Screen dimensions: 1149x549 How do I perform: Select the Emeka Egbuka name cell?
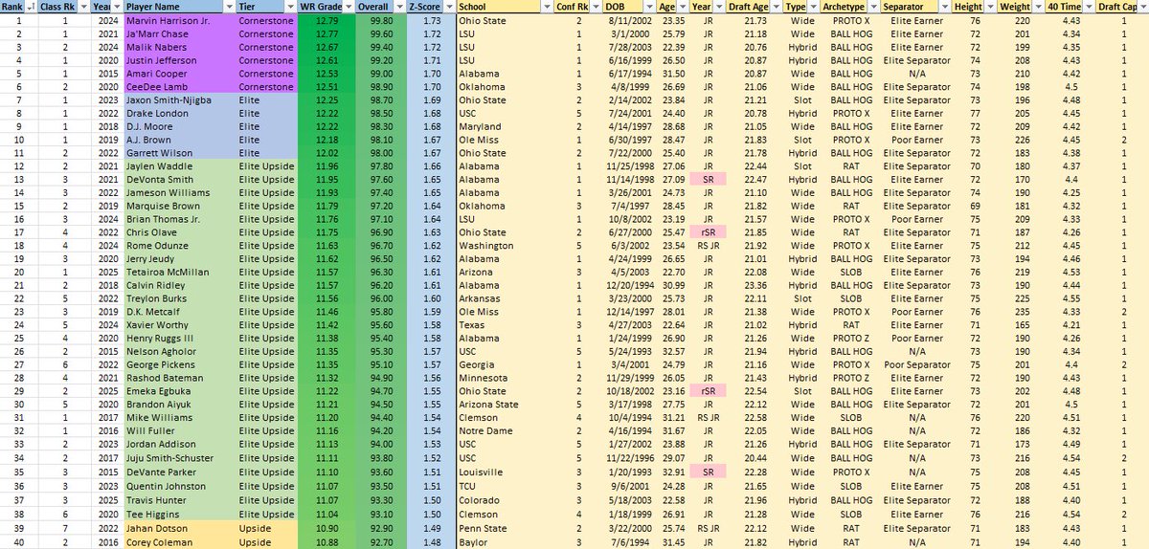point(179,392)
